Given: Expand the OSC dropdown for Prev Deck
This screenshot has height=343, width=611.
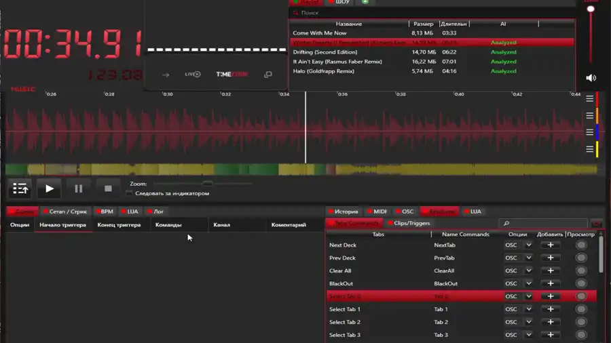Looking at the screenshot, I should tap(528, 258).
